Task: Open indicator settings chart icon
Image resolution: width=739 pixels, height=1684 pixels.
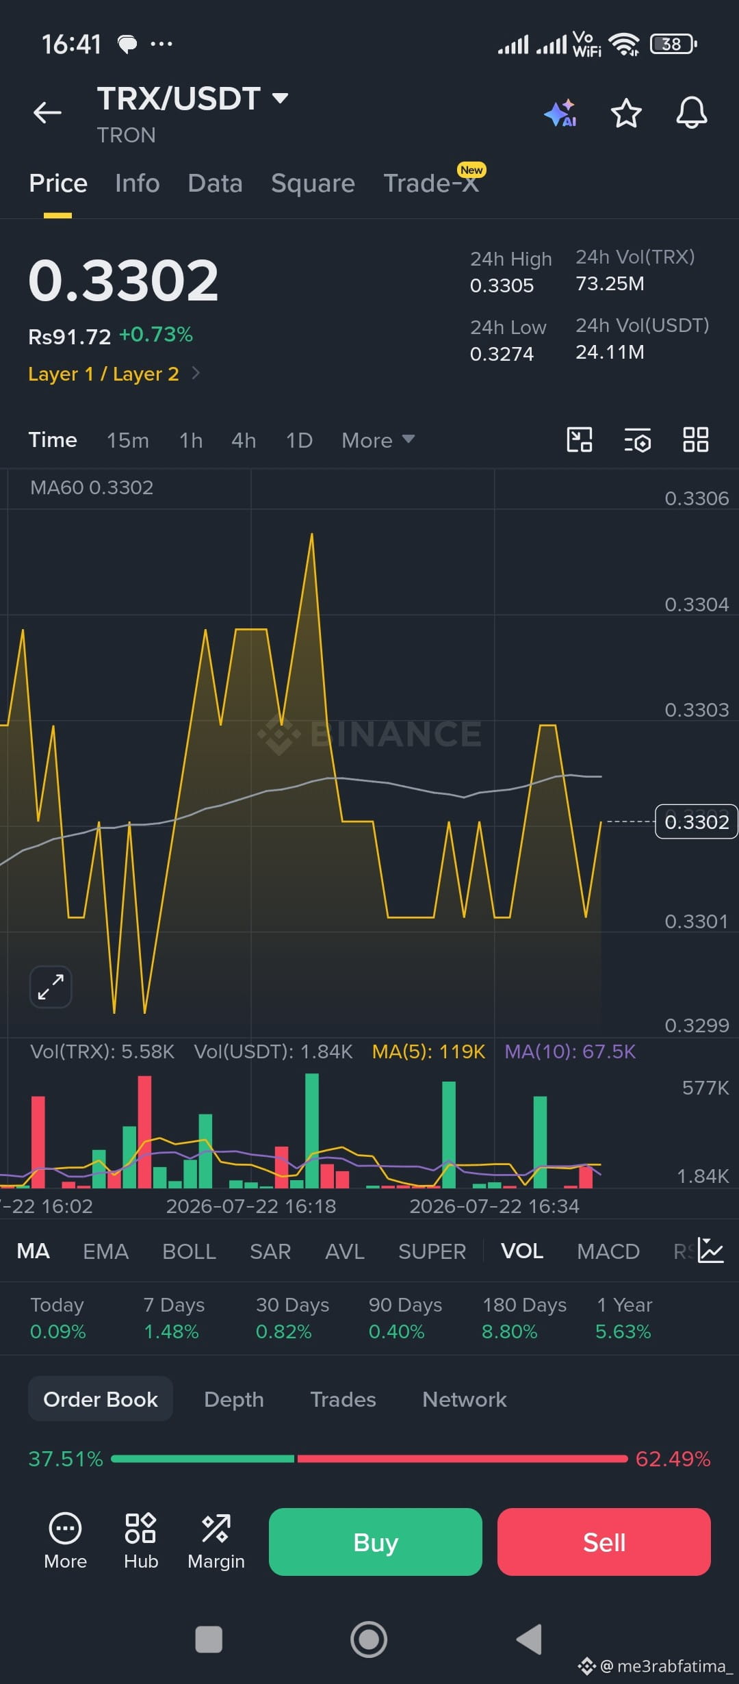Action: [x=710, y=1250]
